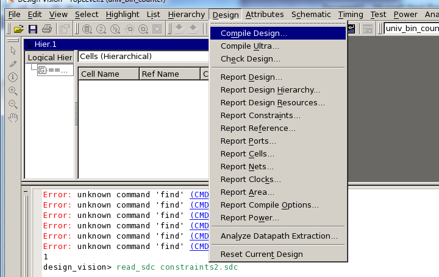Close the open Design menu
Viewport: 439px width, 277px height.
tap(226, 15)
